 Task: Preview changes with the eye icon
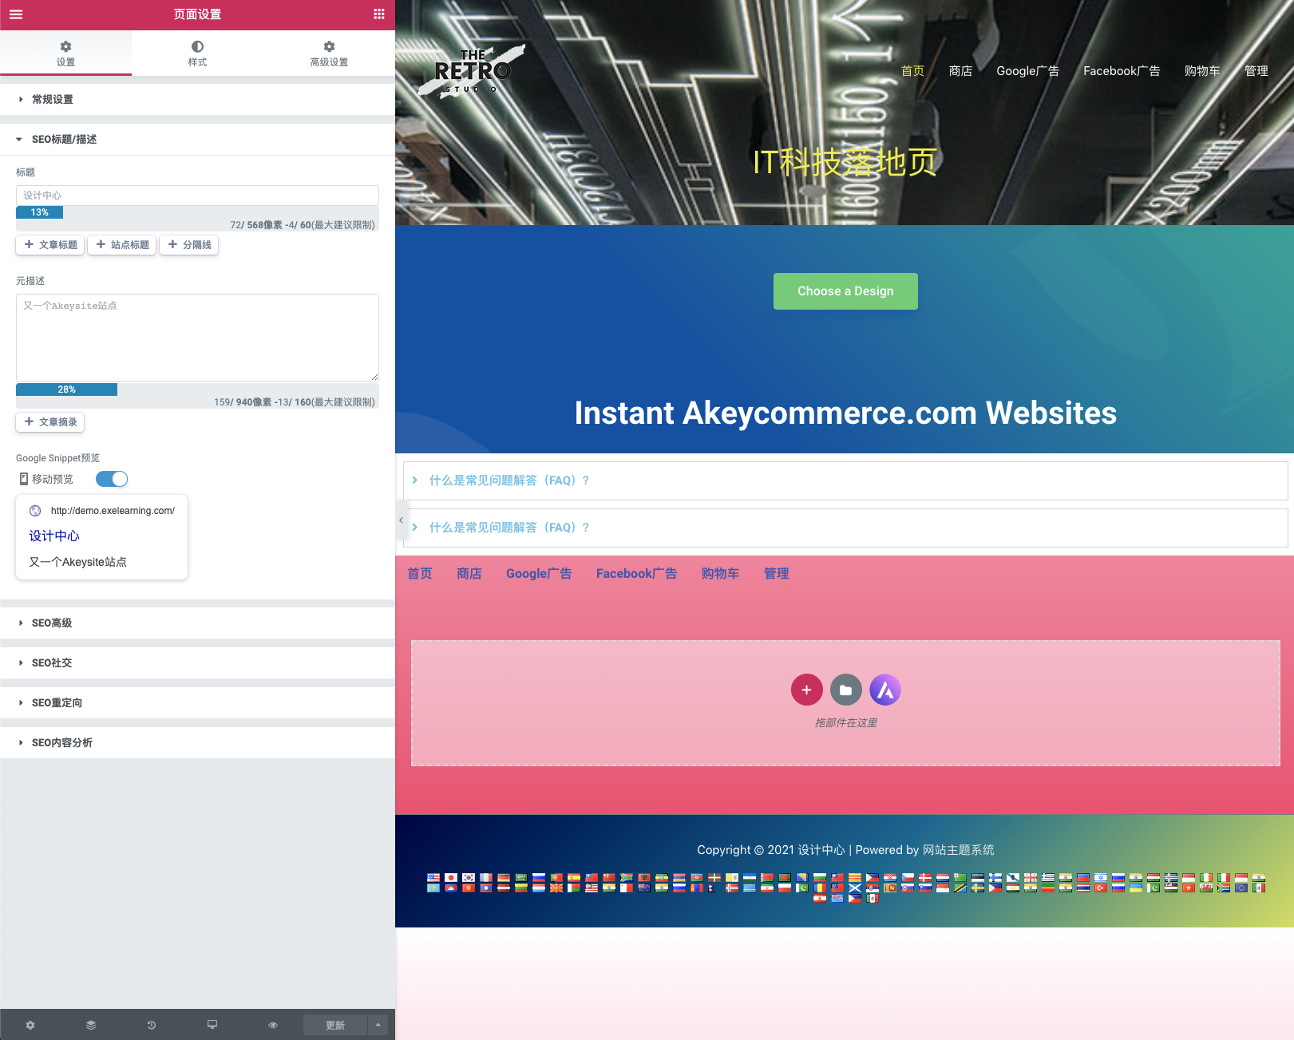(x=273, y=1025)
